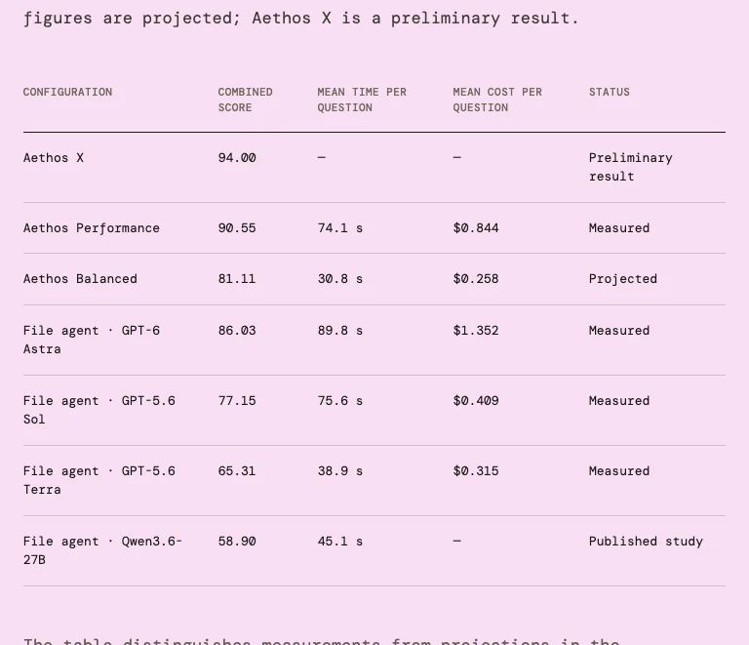Select File agent · Qwen3.6-27B row name
The image size is (749, 645).
(x=102, y=550)
